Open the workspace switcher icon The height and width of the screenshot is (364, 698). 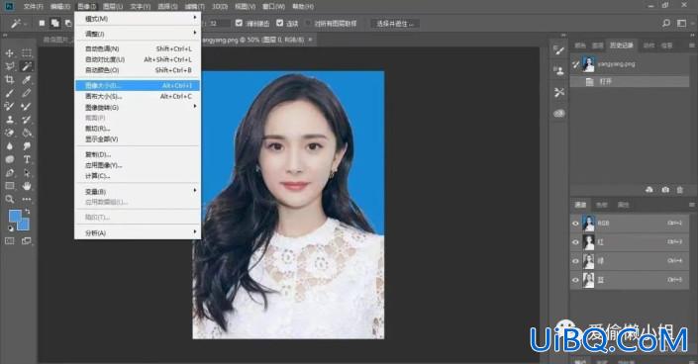(x=681, y=23)
